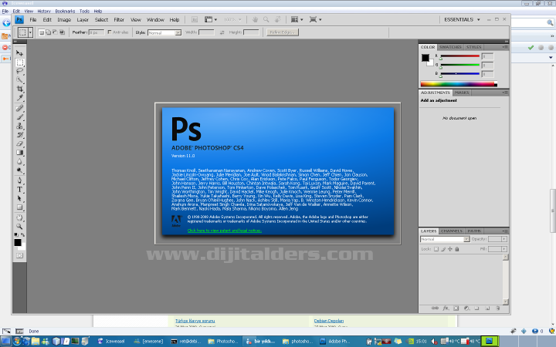Open Photoshop Layer menu
Image resolution: width=556 pixels, height=347 pixels.
tap(83, 19)
